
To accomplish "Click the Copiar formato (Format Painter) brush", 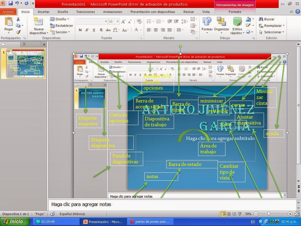I will pos(18,32).
